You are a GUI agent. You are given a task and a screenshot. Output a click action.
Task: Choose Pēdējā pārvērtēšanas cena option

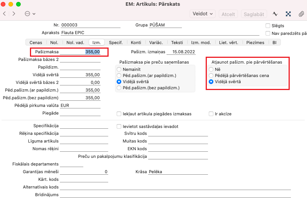click(x=211, y=75)
